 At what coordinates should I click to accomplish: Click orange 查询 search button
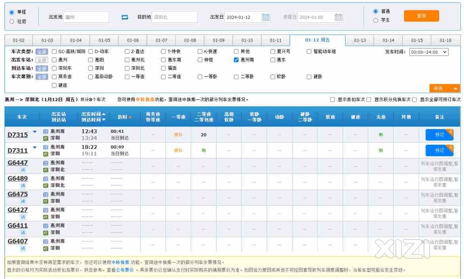pos(421,16)
